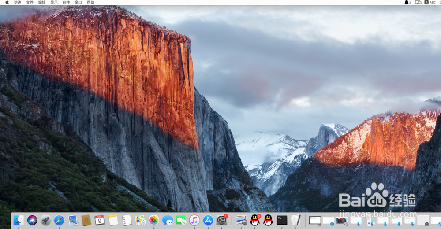Open the QQ penguin icon without badge
The width and height of the screenshot is (441, 229).
tap(268, 220)
